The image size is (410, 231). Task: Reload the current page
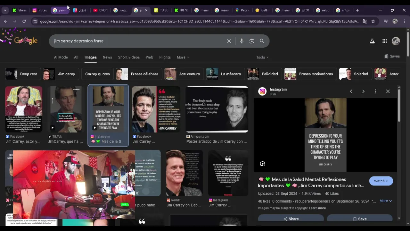coord(24,21)
